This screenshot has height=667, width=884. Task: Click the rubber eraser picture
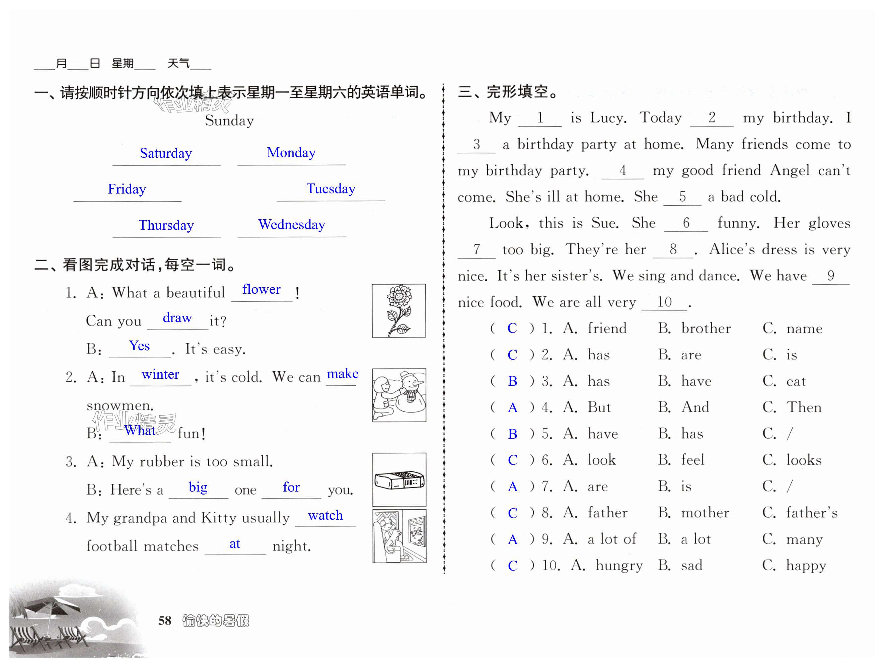point(399,479)
